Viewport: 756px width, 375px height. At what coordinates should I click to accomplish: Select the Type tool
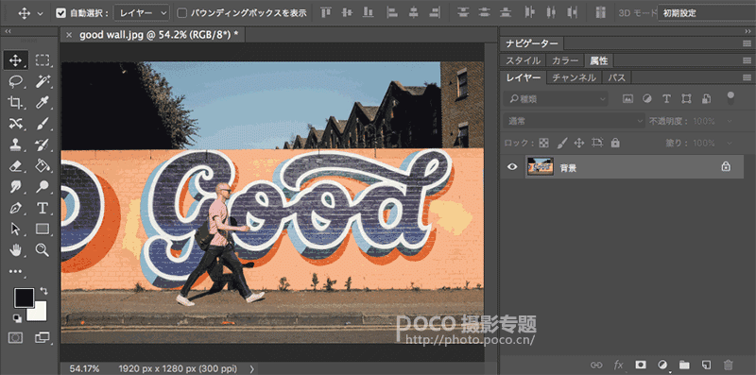point(43,208)
